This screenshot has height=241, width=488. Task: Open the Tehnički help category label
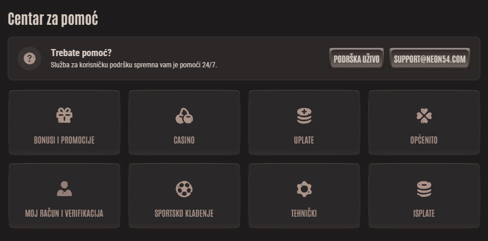304,214
